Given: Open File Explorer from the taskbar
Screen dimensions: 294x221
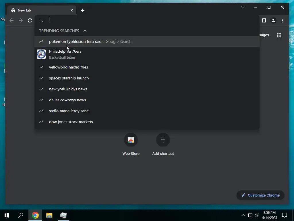Looking at the screenshot, I should click(49, 215).
